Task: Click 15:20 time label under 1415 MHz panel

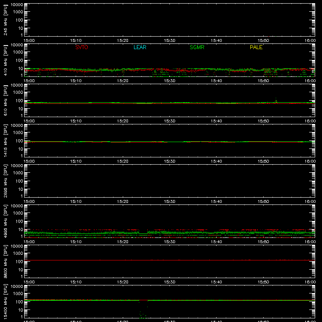Action: (x=123, y=161)
